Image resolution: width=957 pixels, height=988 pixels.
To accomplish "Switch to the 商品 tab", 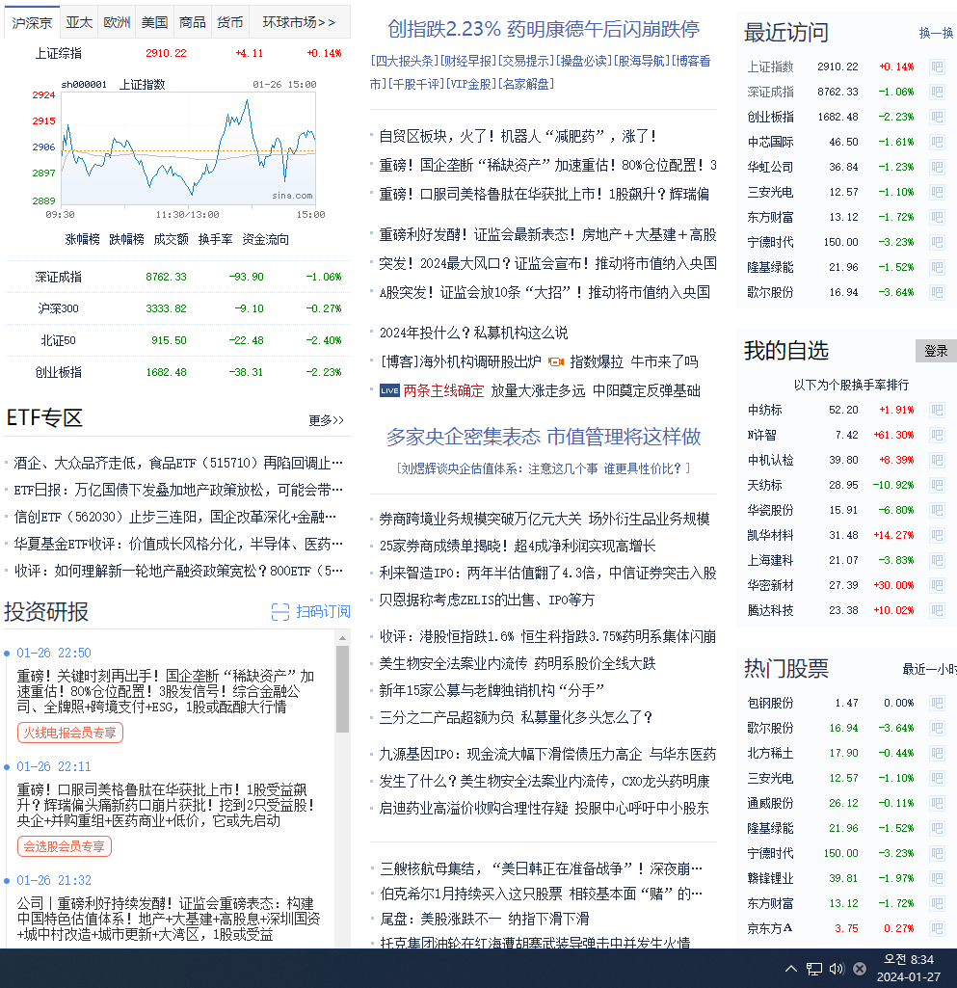I will (x=193, y=23).
